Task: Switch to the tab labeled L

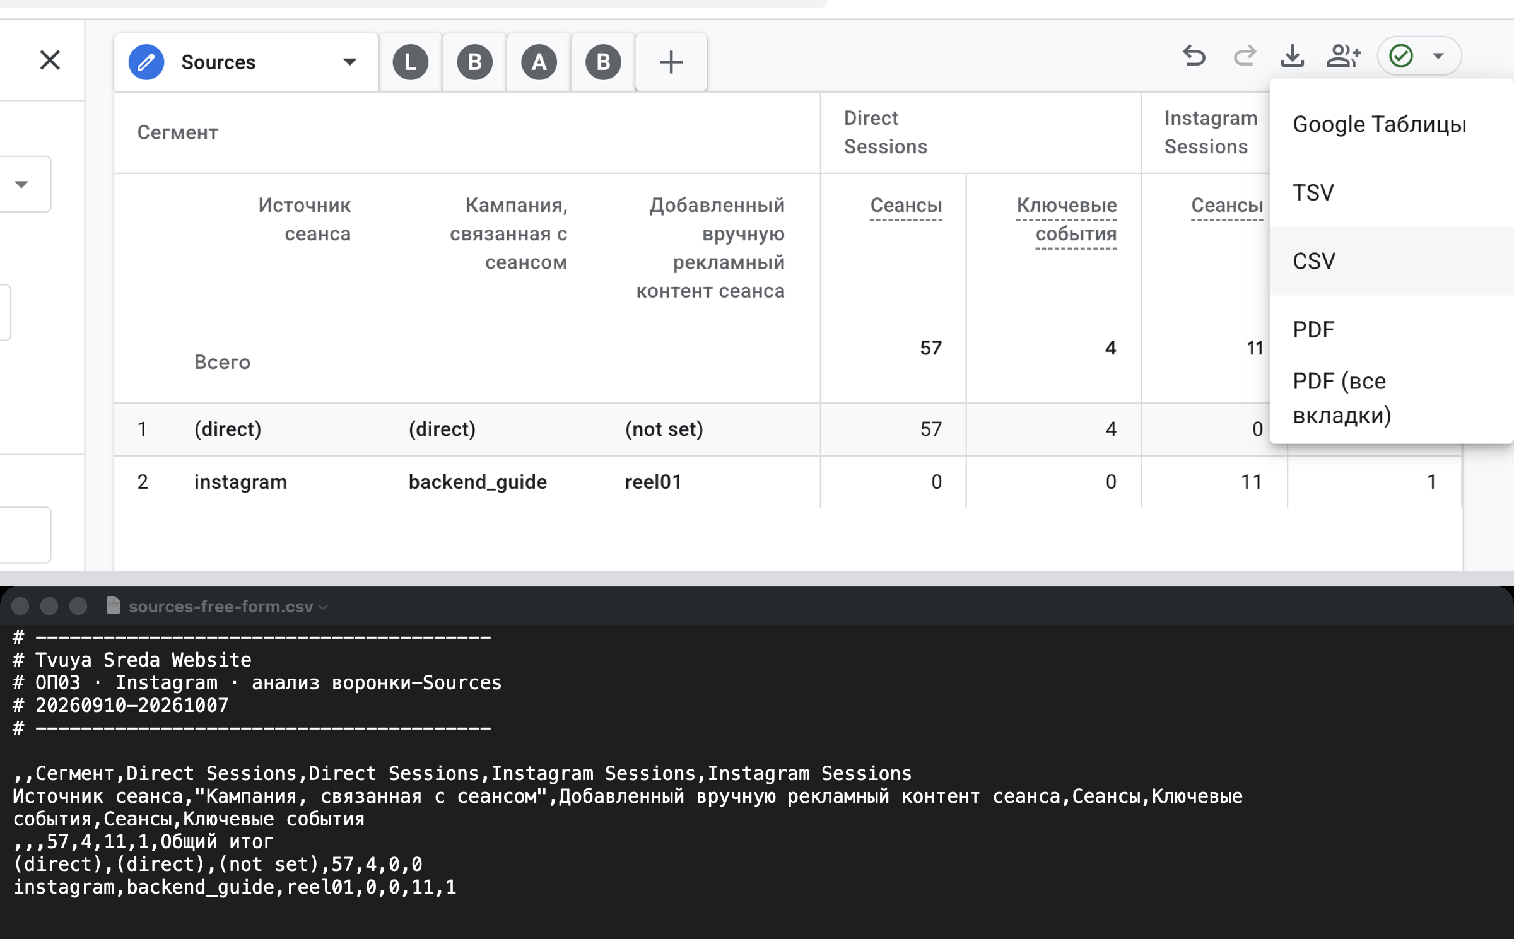Action: [411, 62]
